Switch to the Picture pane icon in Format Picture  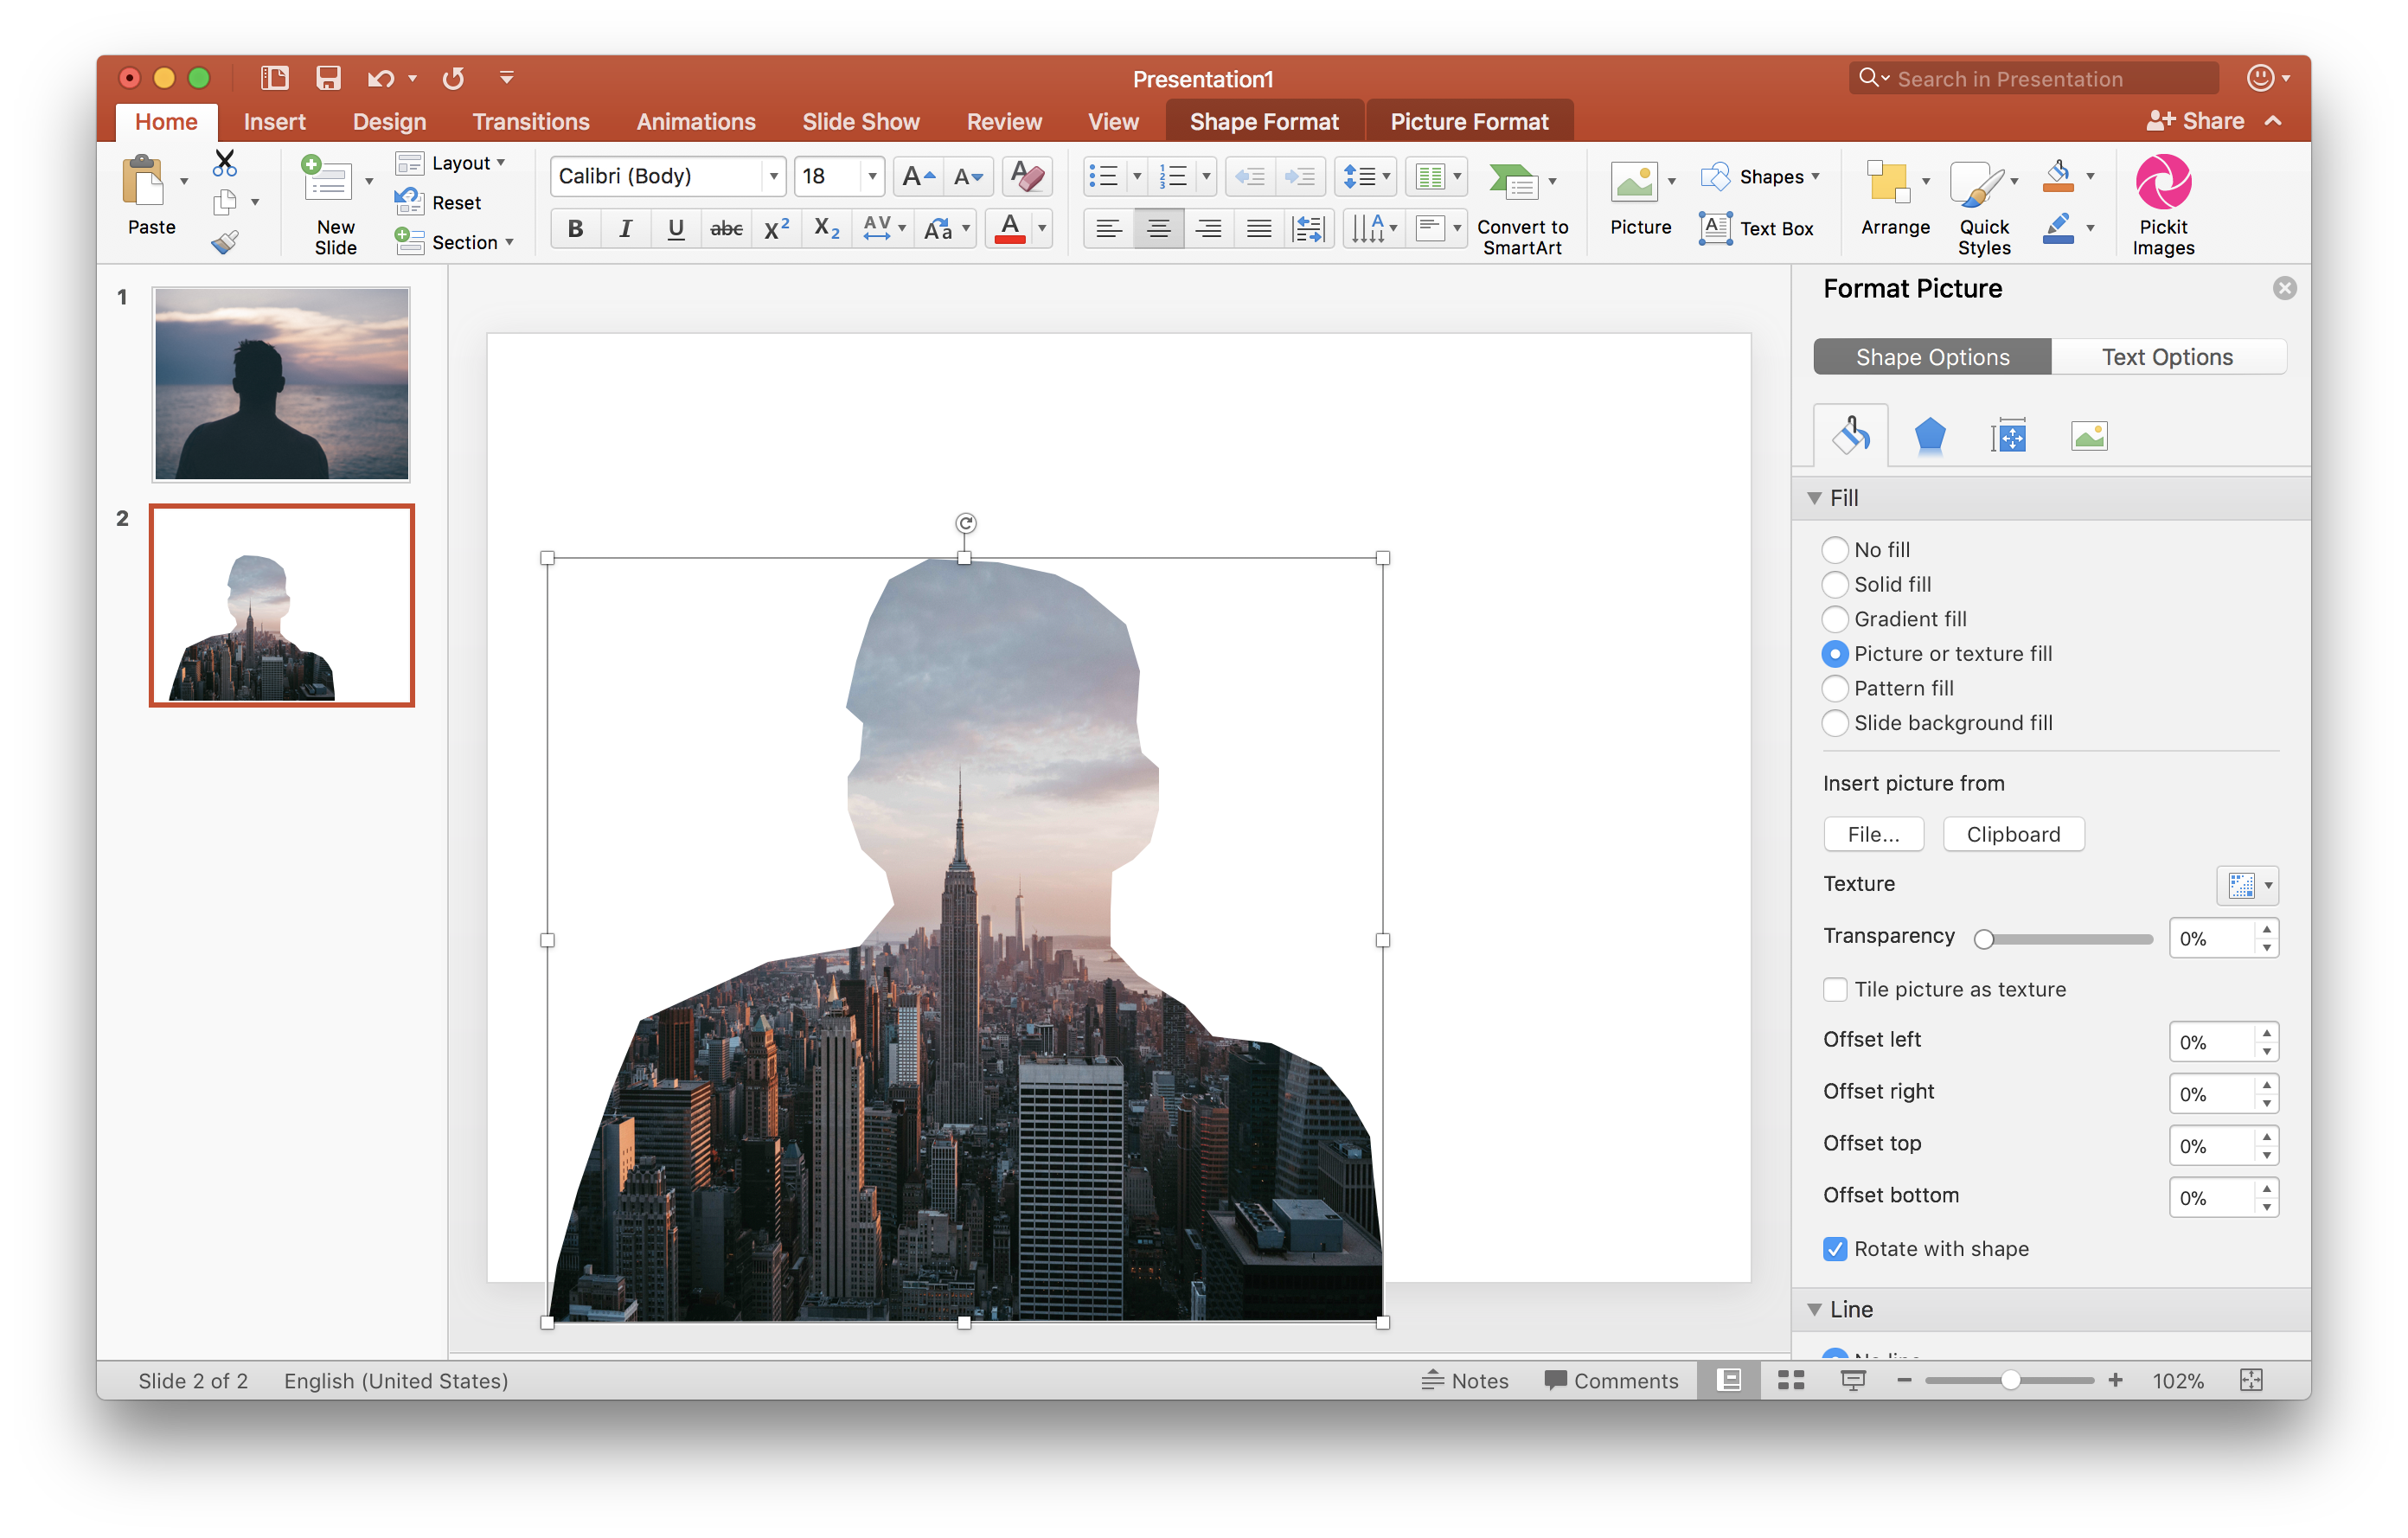pyautogui.click(x=2088, y=435)
